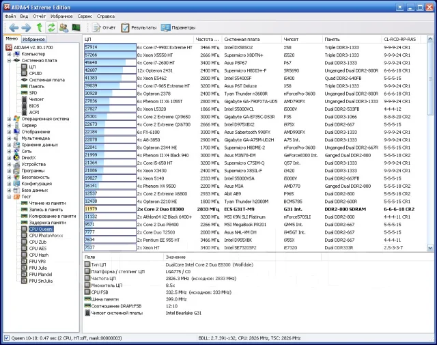The height and width of the screenshot is (345, 437).
Task: Open Отчёт report toolbar button
Action: (x=104, y=27)
